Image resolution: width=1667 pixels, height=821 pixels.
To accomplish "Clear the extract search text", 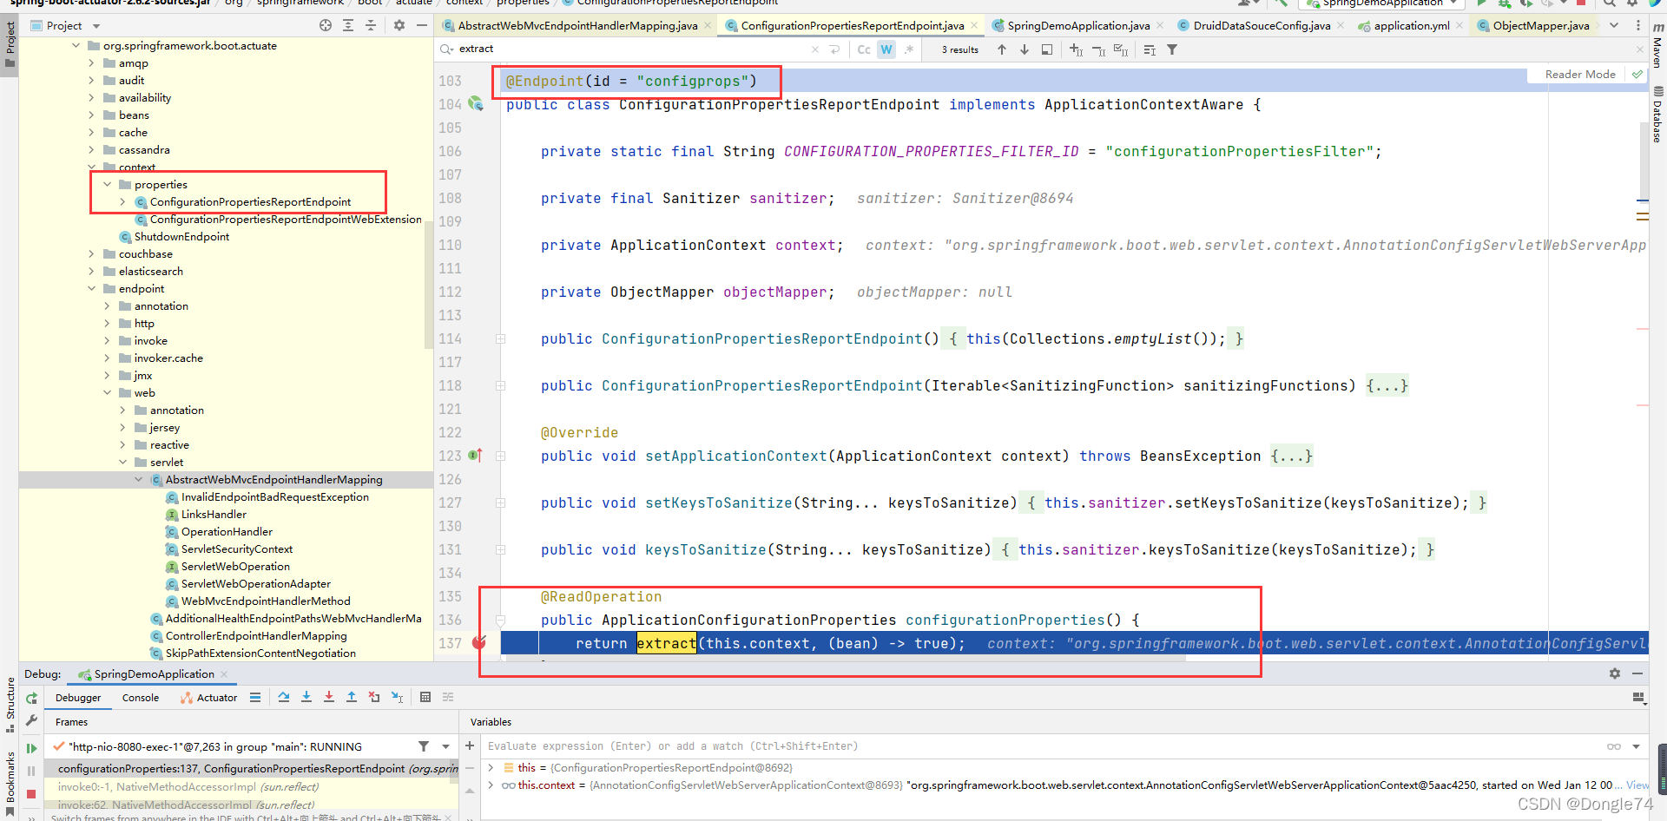I will point(814,49).
